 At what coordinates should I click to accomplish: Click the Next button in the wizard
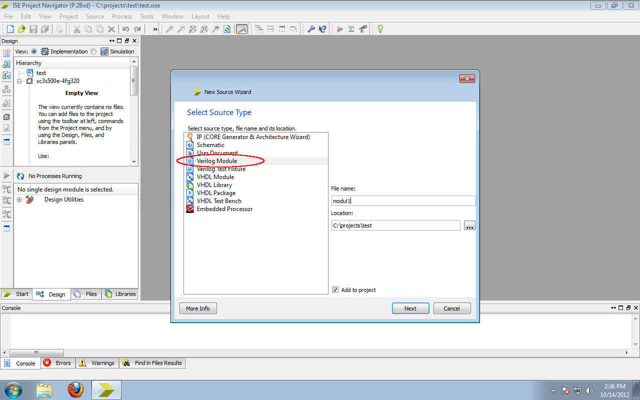pos(410,308)
